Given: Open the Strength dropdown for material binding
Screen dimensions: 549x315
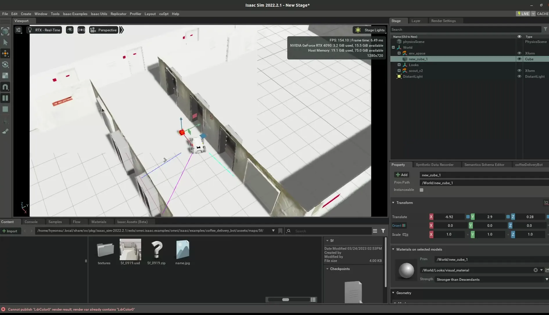Looking at the screenshot, I should [x=491, y=279].
